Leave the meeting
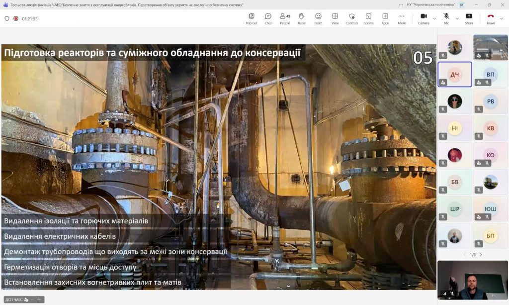Viewport: 509px width, 305px height. pos(491,18)
